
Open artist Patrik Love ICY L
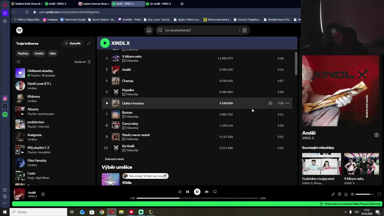click(x=54, y=86)
